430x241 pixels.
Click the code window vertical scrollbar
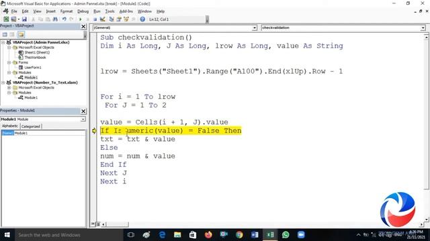426,128
